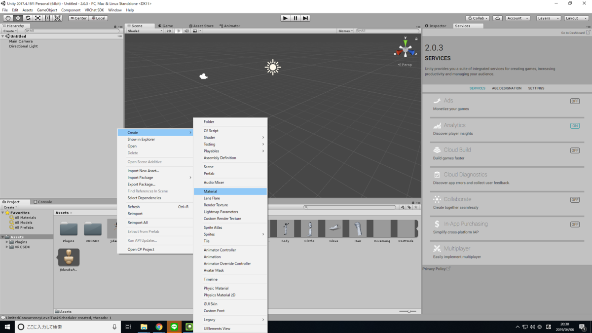Viewport: 592px width, 333px height.
Task: Collapse the Untitled scene in Hierarchy
Action: pos(3,36)
